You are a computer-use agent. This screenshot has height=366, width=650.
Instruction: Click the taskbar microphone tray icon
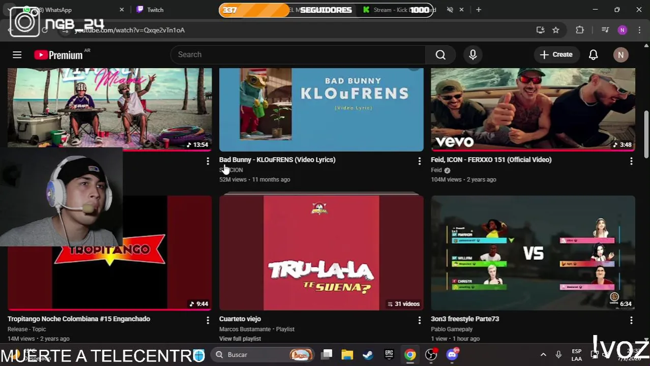[x=558, y=354]
